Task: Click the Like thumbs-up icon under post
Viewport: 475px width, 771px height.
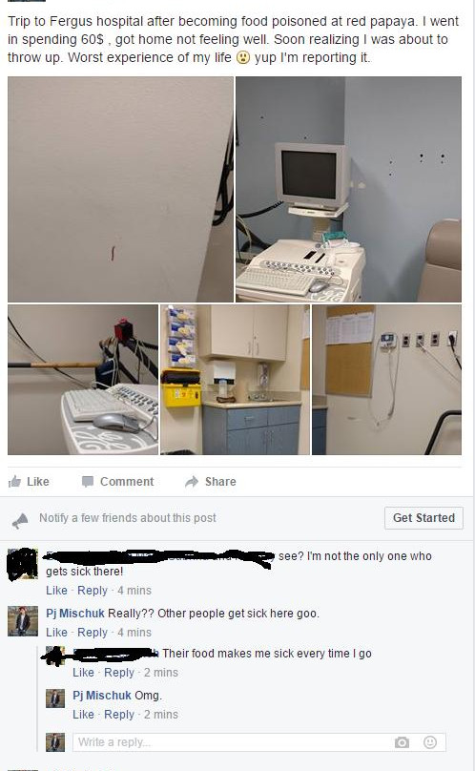Action: click(x=14, y=481)
